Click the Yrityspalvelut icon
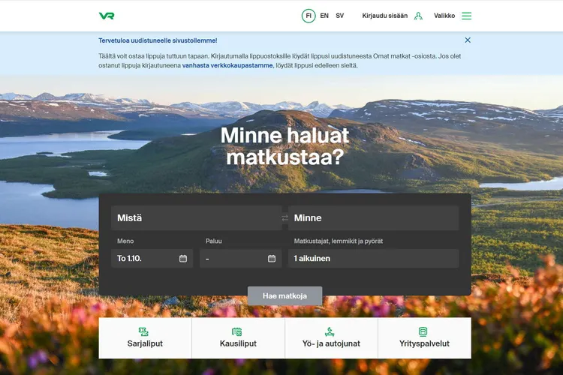Viewport: 563px width, 375px height. 424,331
